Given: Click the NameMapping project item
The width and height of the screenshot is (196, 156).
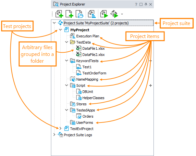Looking at the screenshot, I should pyautogui.click(x=87, y=79).
